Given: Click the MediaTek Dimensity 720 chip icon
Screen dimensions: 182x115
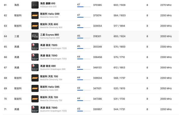Looking at the screenshot, I should (x=35, y=99).
